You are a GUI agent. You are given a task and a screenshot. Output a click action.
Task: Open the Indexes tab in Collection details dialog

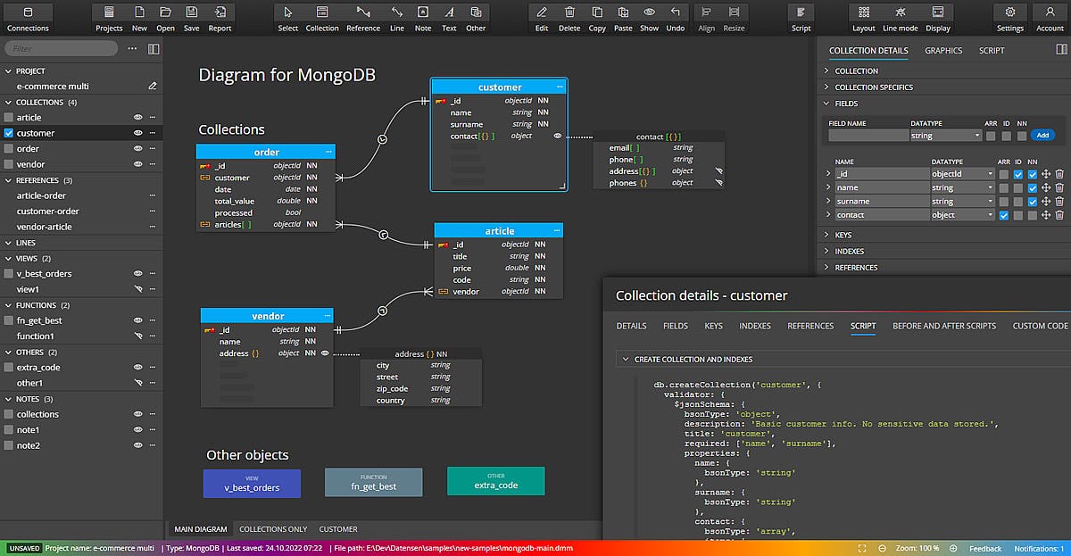pos(754,327)
